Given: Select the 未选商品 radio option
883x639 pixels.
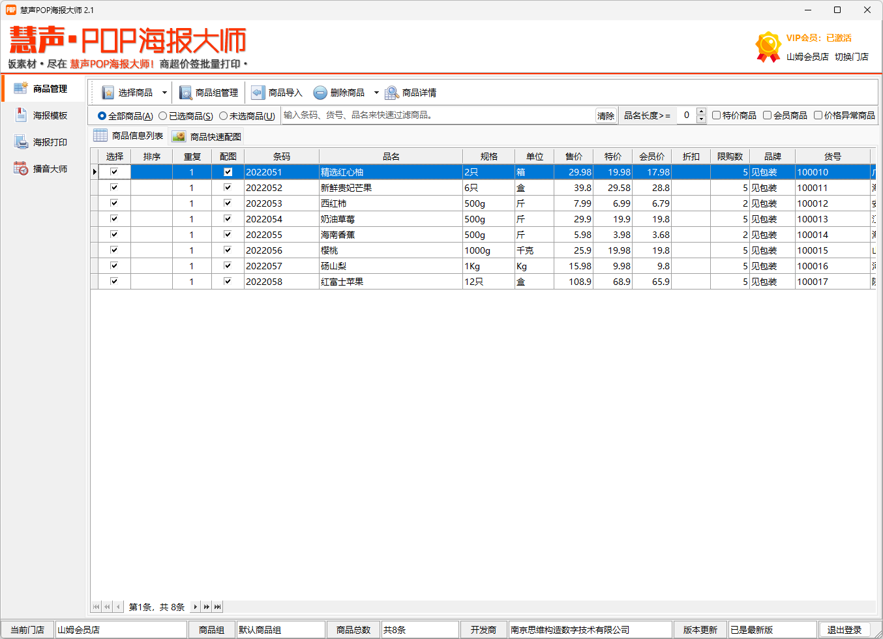Looking at the screenshot, I should tap(224, 115).
